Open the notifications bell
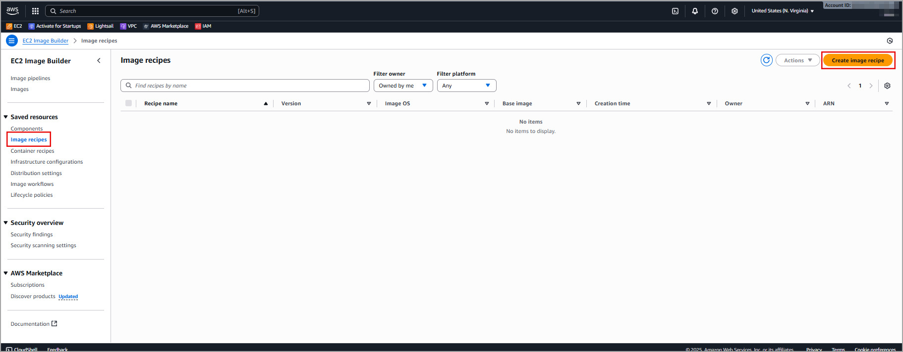This screenshot has width=903, height=352. click(x=695, y=11)
